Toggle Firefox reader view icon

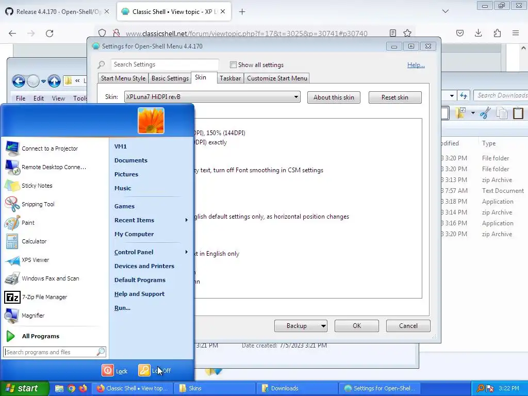(392, 33)
